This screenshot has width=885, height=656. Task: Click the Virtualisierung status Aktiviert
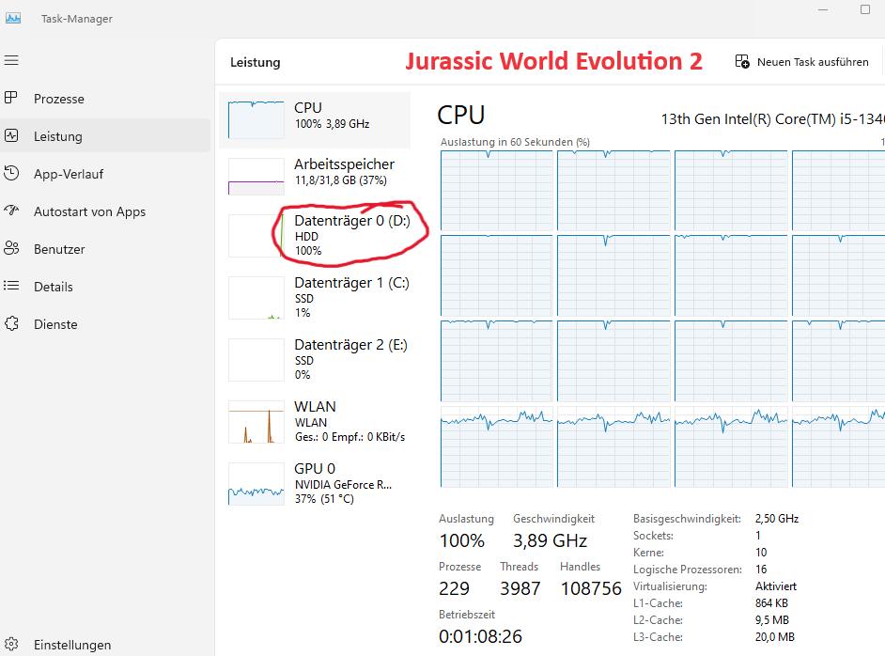[775, 586]
